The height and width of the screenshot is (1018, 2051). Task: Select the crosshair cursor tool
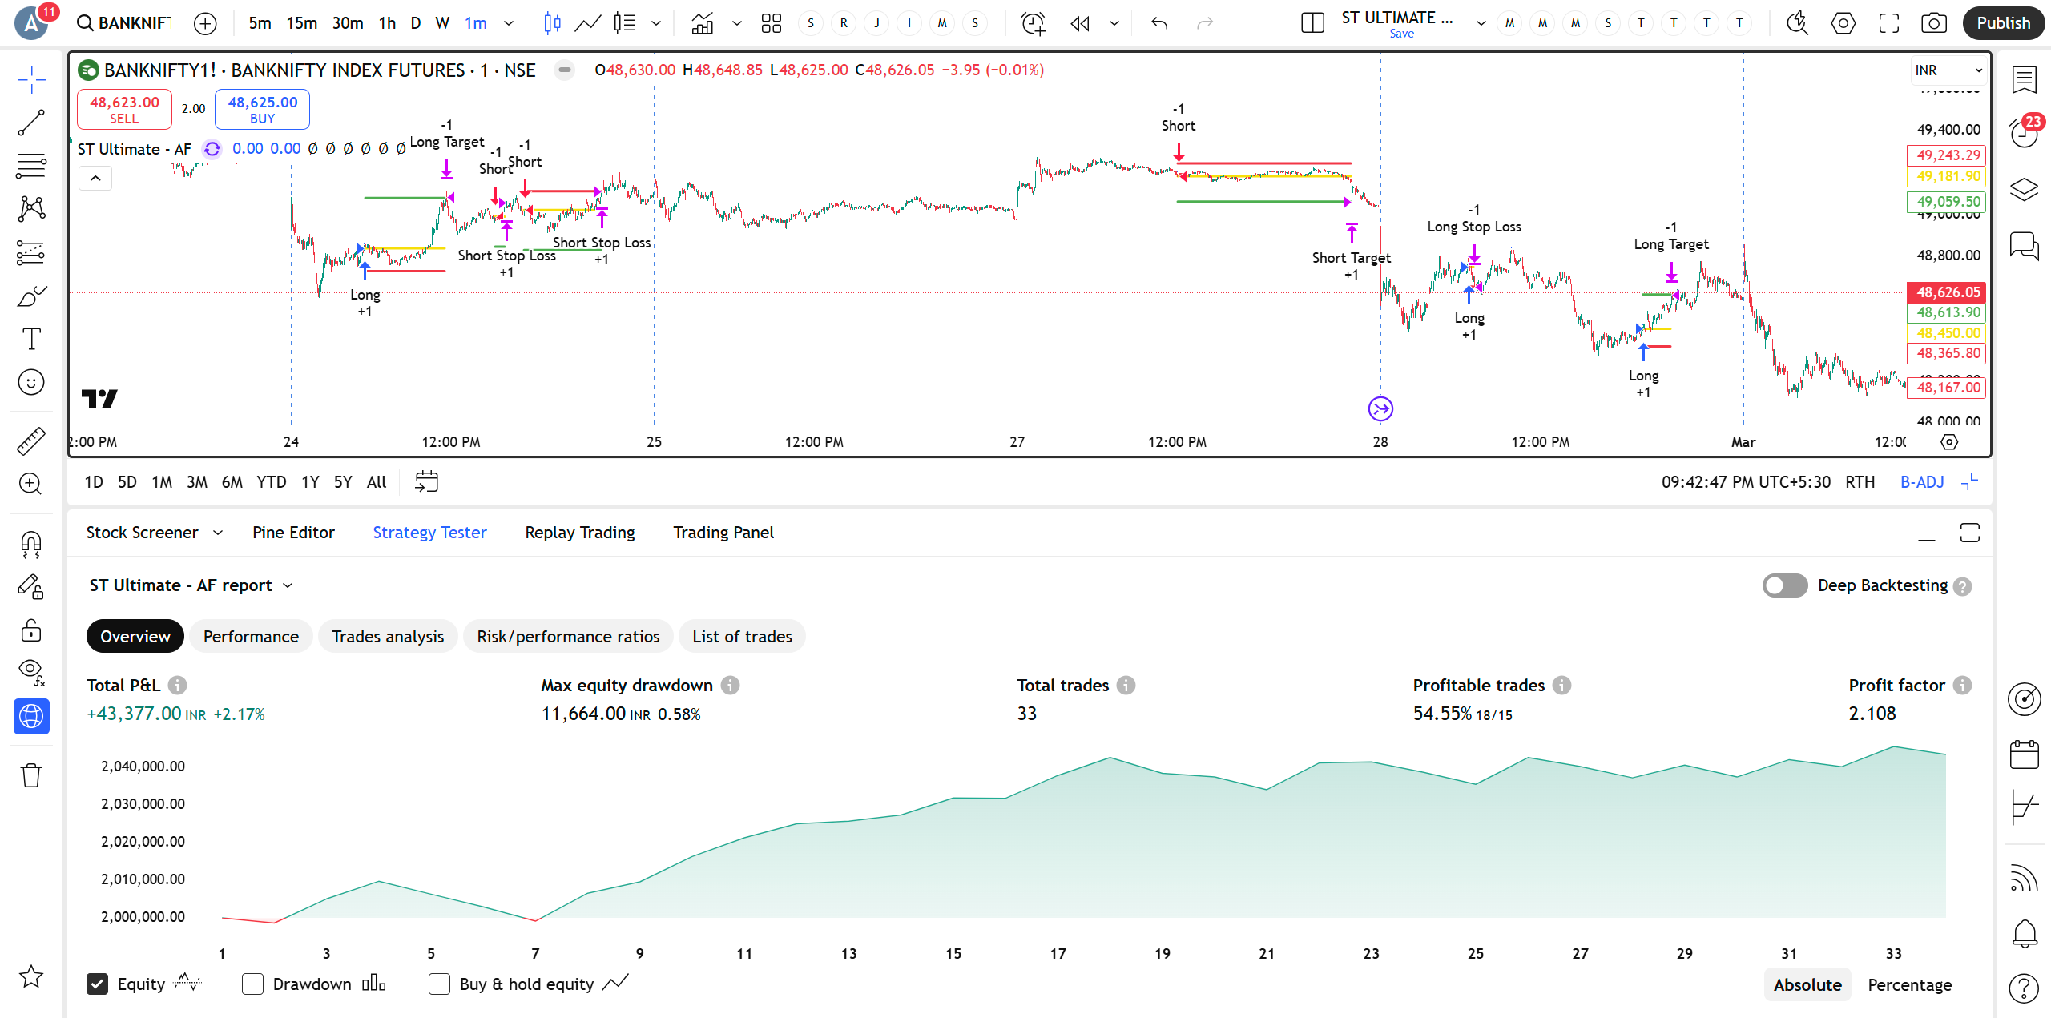point(31,79)
